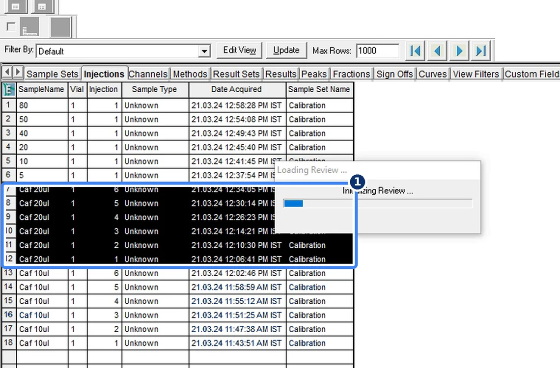This screenshot has height=368, width=560.
Task: Open the View Filters tab
Action: [x=476, y=74]
